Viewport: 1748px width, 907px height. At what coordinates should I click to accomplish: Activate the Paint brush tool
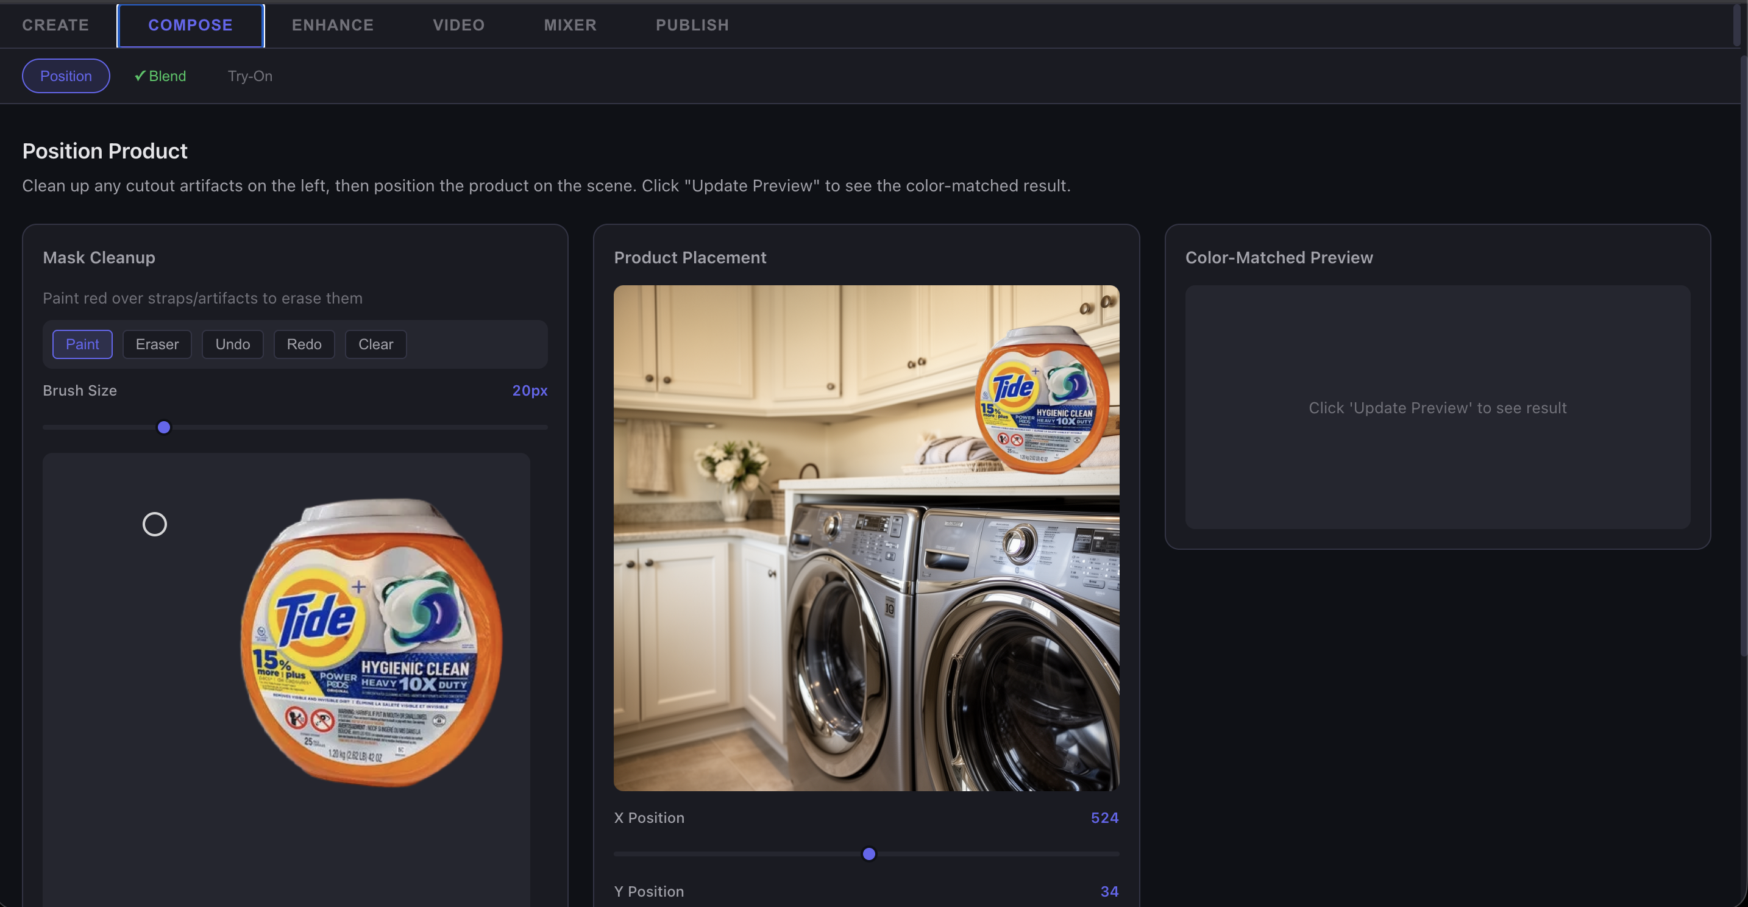pos(82,344)
